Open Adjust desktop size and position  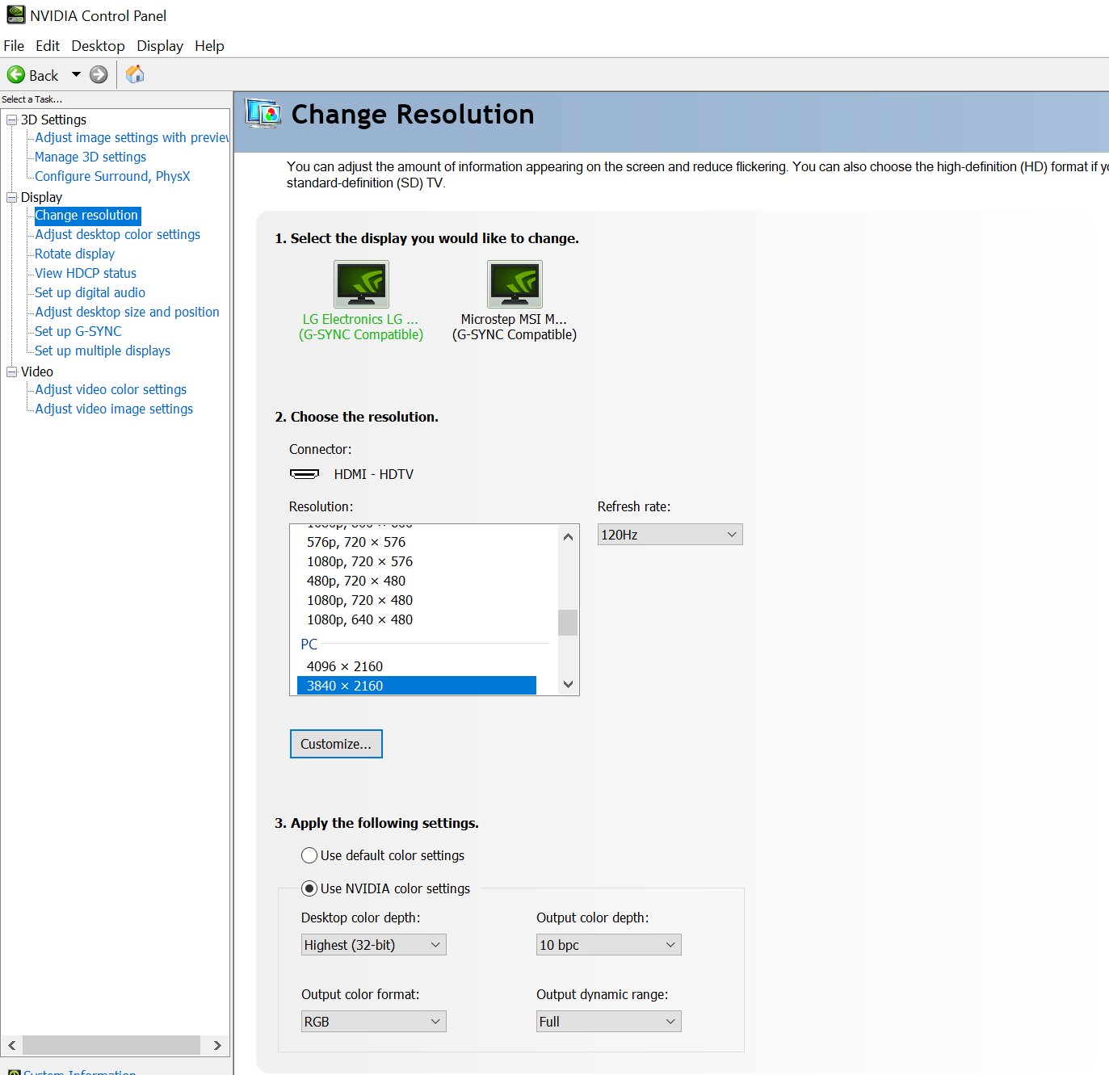(x=127, y=313)
